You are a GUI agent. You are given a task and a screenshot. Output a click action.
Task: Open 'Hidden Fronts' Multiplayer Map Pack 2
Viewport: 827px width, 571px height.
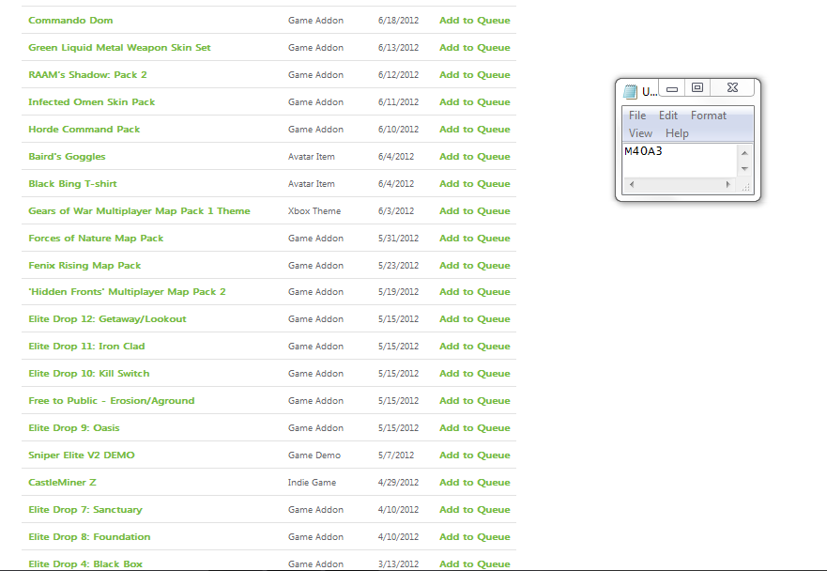point(127,292)
